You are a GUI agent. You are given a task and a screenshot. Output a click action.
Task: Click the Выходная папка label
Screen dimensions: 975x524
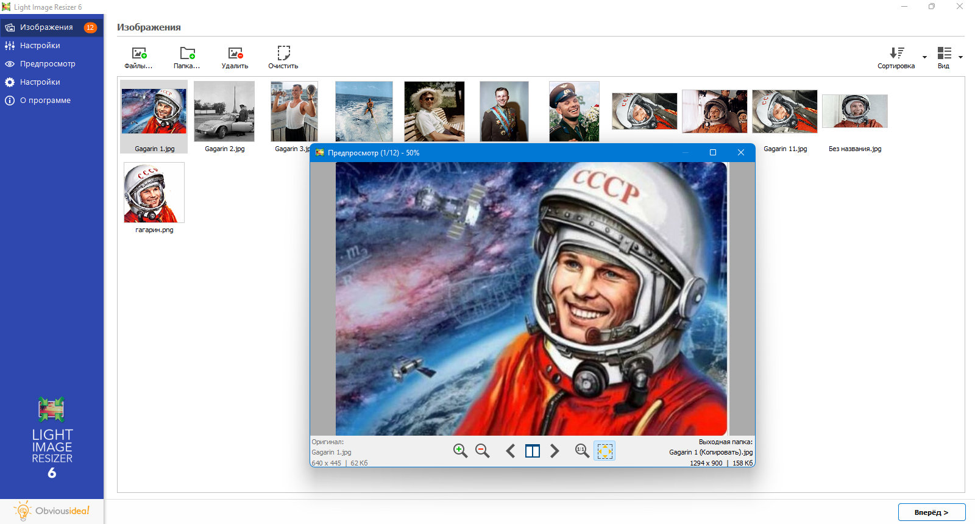(x=726, y=442)
